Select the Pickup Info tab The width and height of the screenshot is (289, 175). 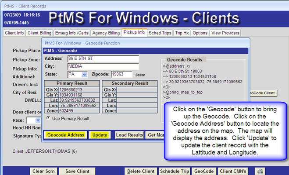[x=134, y=32]
